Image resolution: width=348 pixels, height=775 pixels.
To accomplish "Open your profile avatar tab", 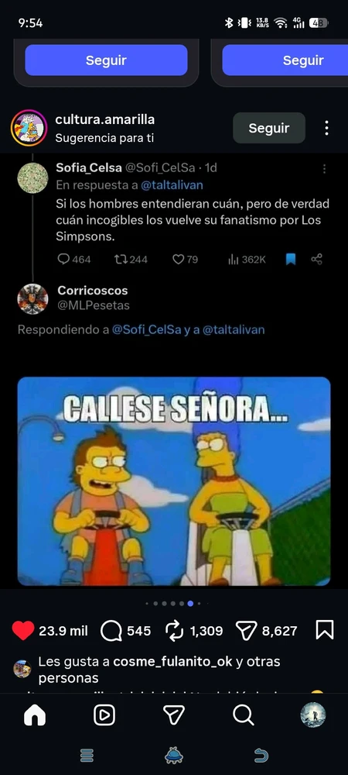I will (x=313, y=715).
